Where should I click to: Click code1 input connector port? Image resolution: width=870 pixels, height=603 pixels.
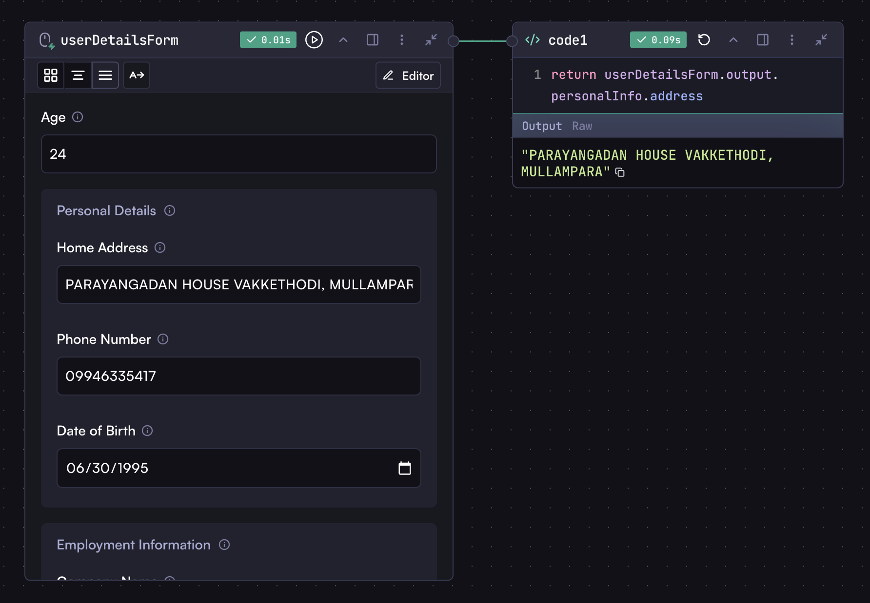[x=512, y=41]
